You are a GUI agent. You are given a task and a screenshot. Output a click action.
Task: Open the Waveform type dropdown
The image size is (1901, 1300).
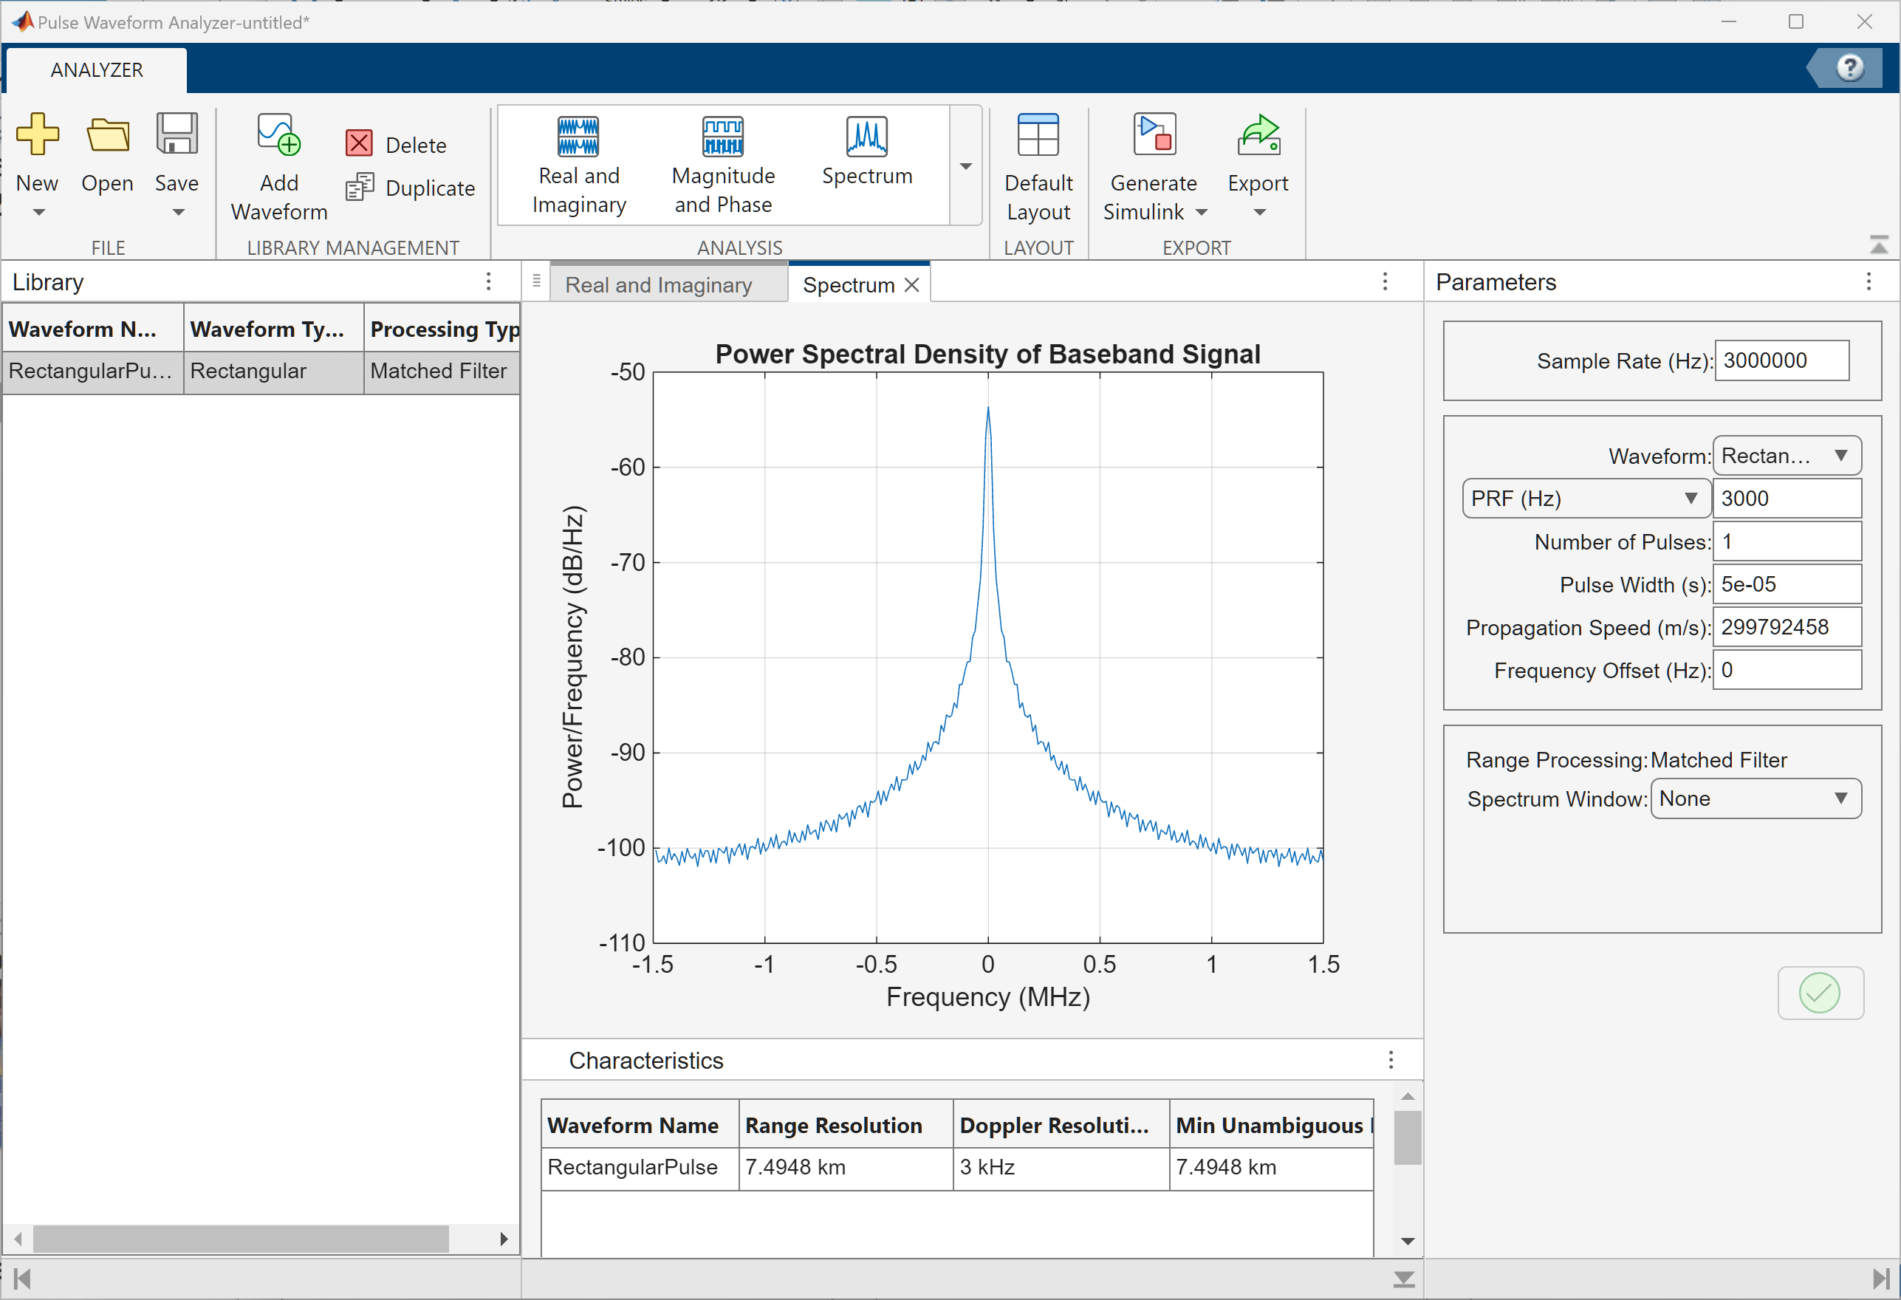click(x=1787, y=456)
